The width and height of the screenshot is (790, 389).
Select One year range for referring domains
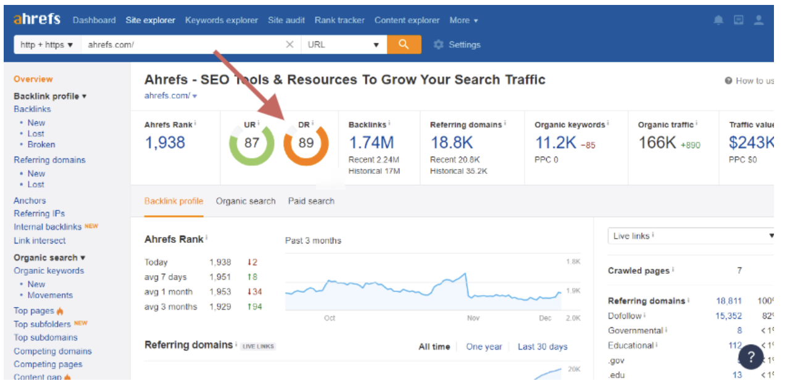(484, 346)
